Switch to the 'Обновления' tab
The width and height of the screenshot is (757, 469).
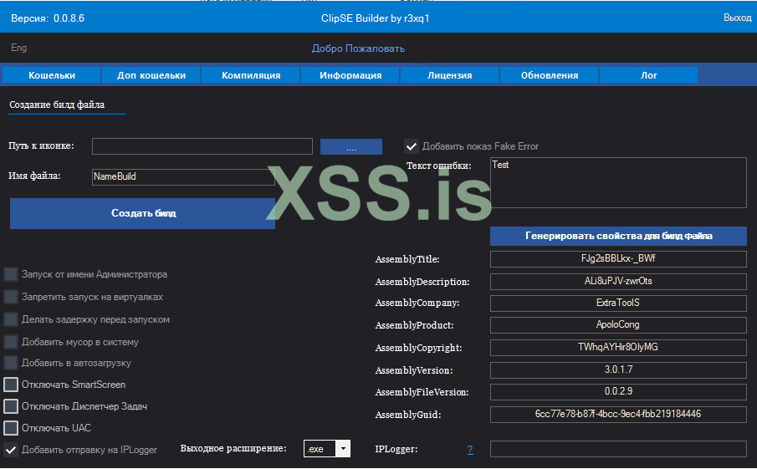[x=550, y=75]
